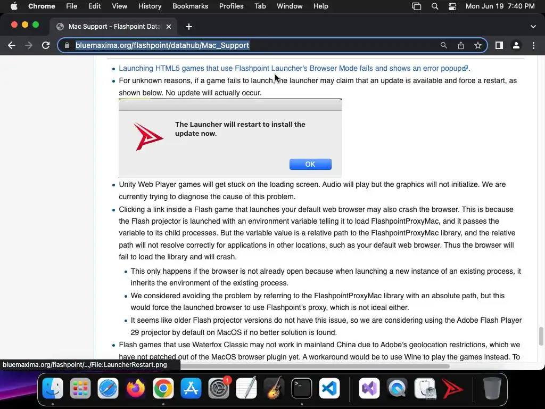
Task: Open the Tab menu
Action: 260,6
